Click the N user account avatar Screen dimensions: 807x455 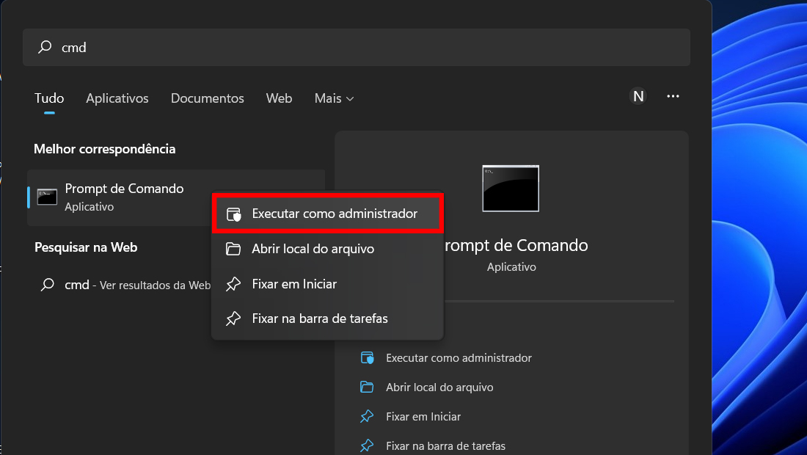(638, 96)
